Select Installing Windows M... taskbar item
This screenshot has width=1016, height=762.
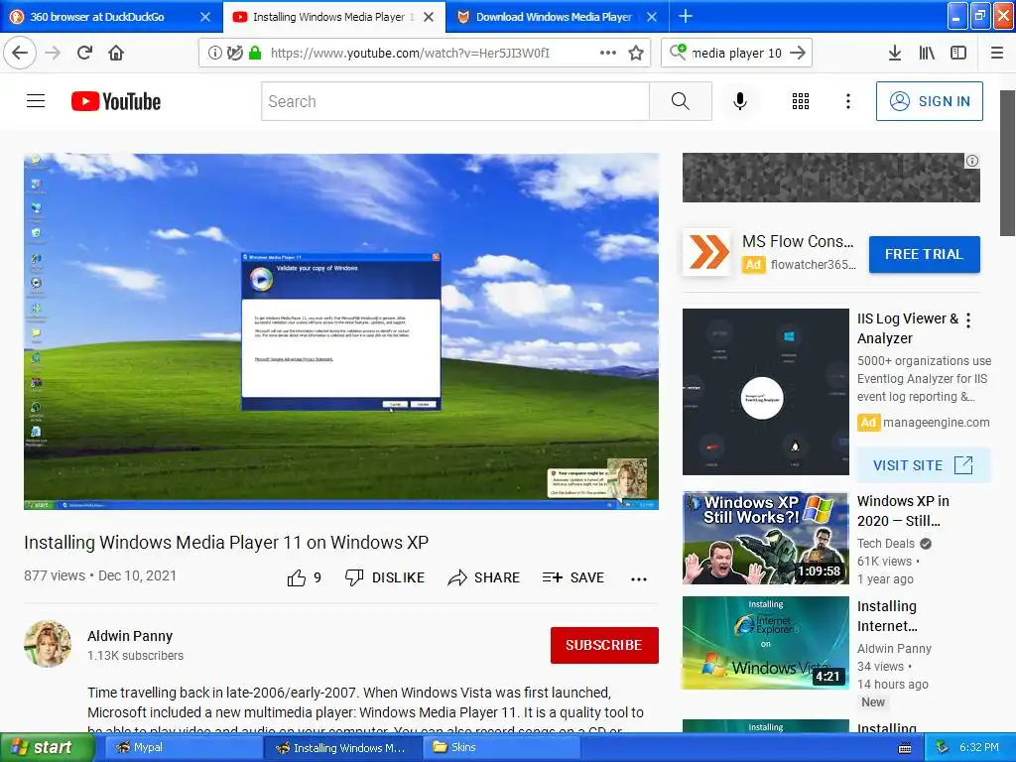[x=341, y=748]
